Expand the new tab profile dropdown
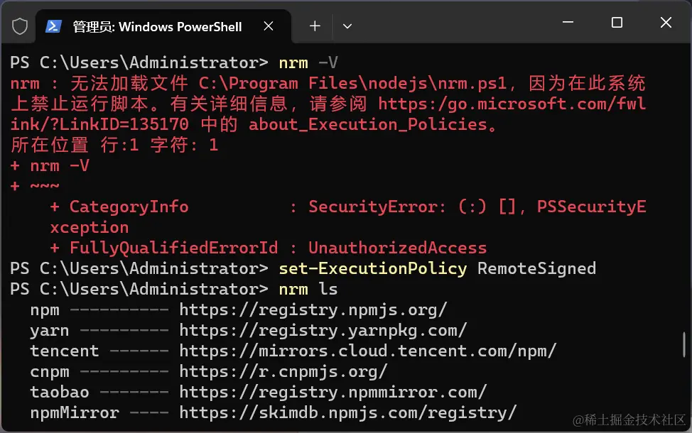This screenshot has width=692, height=433. (347, 26)
